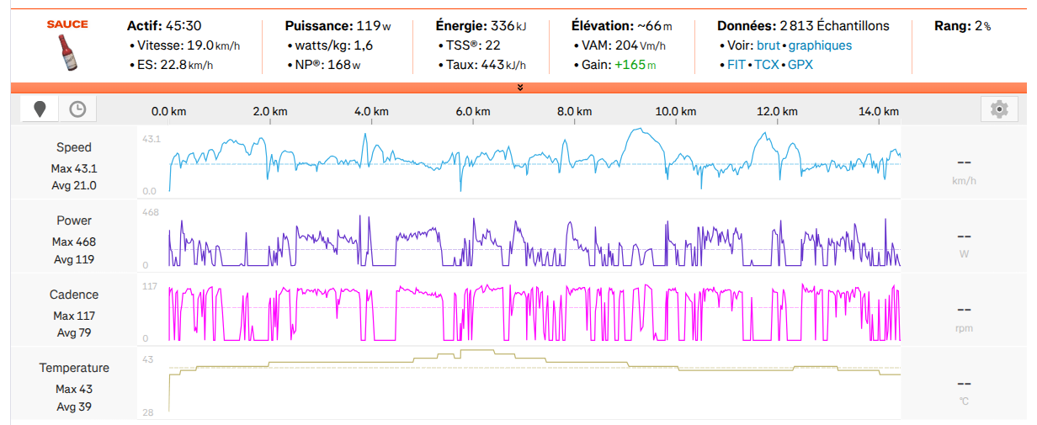Click the 4.0 km axis marker
The height and width of the screenshot is (425, 1037).
(x=371, y=111)
